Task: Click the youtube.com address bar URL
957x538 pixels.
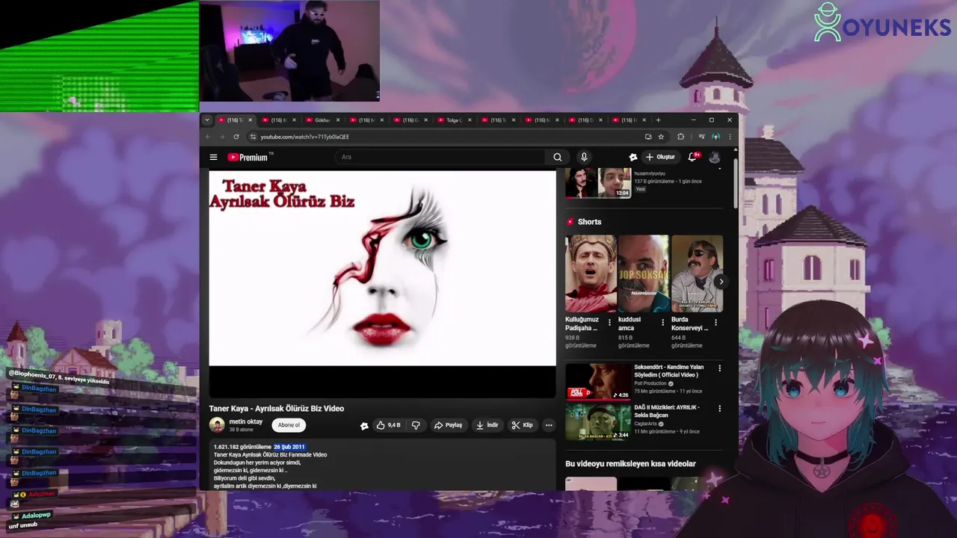Action: click(x=305, y=137)
